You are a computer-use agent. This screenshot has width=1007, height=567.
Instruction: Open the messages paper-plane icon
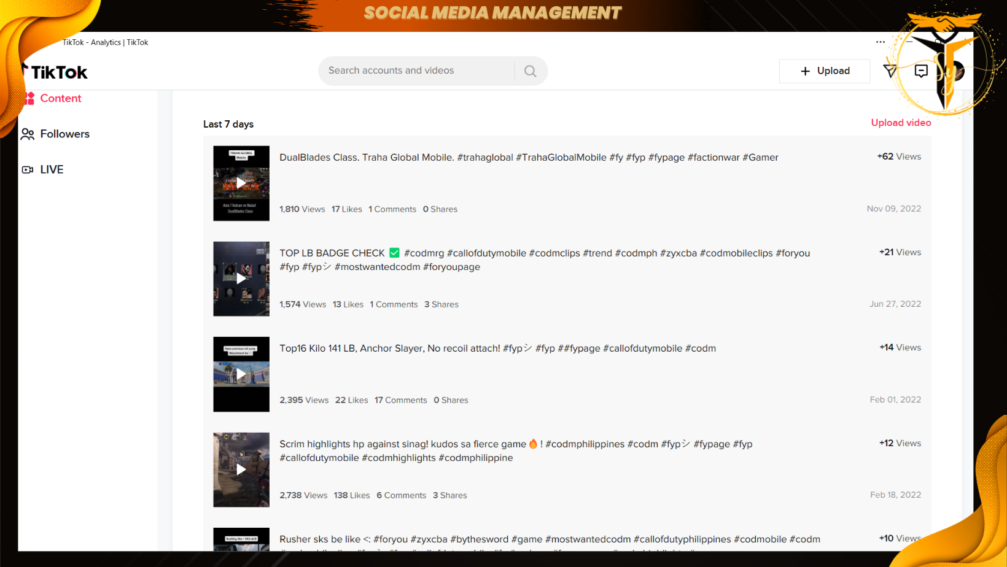point(890,71)
